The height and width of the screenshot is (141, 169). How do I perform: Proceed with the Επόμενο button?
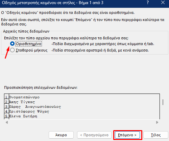[x=127, y=135]
